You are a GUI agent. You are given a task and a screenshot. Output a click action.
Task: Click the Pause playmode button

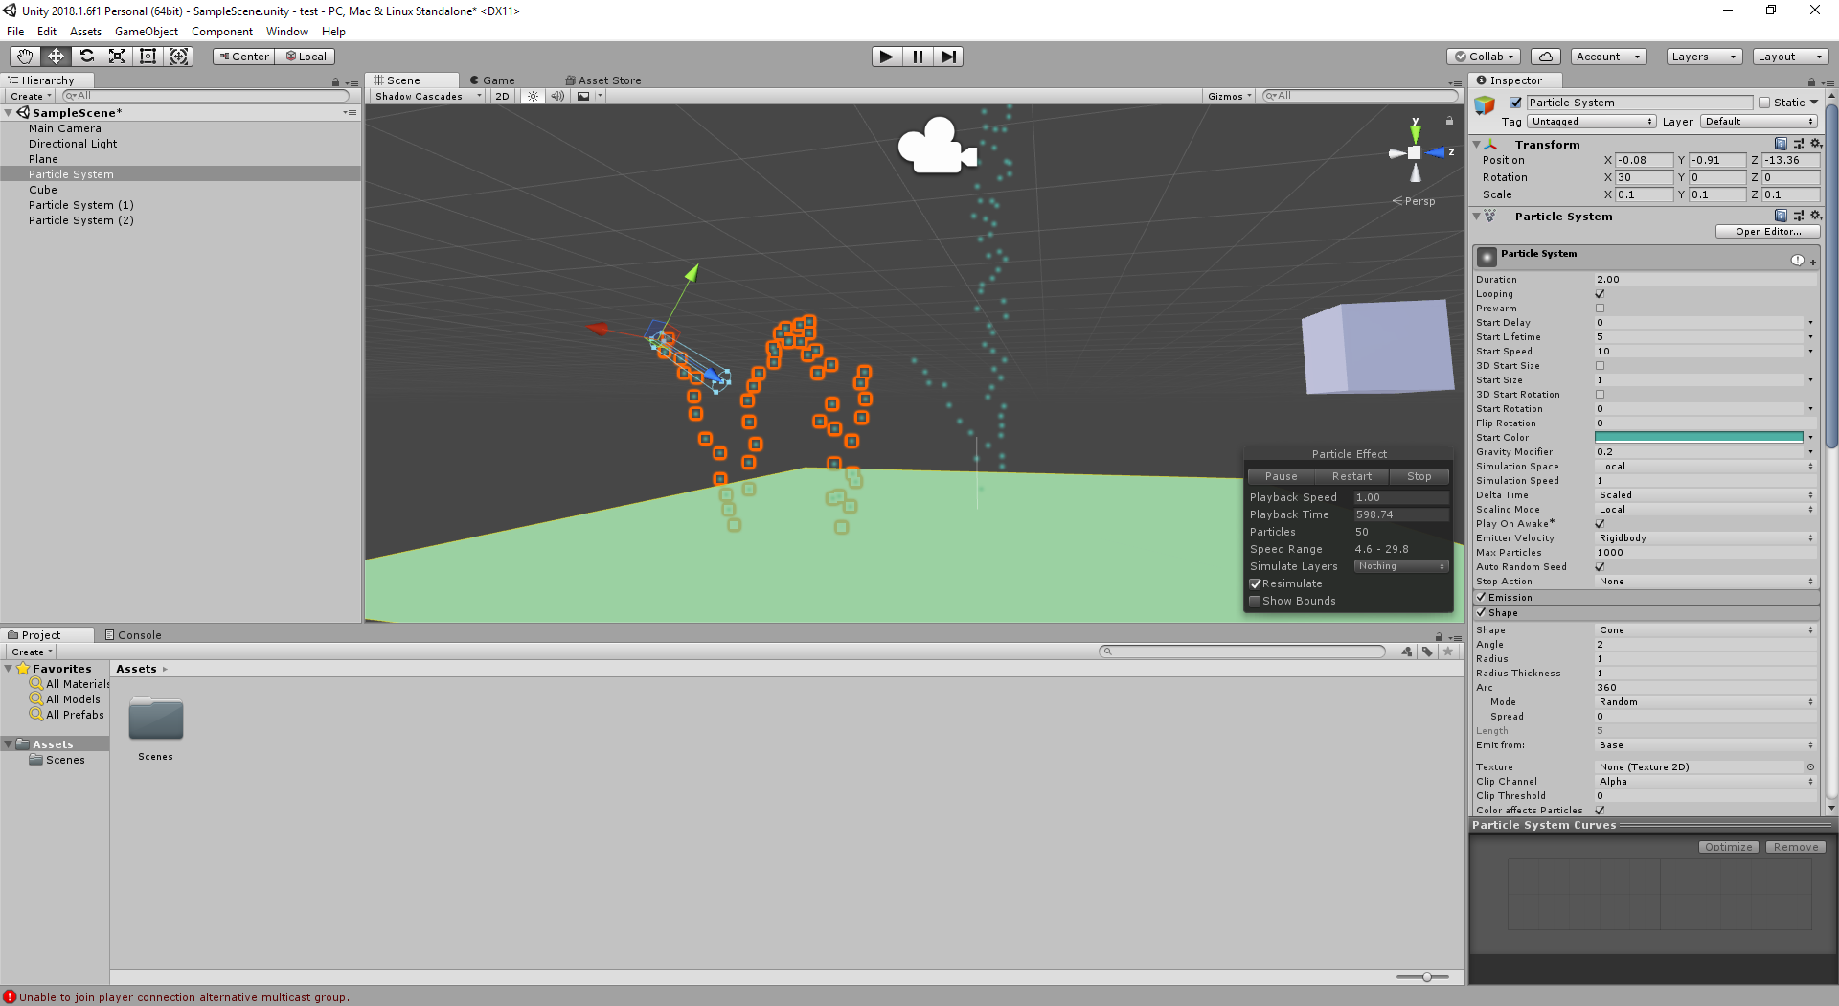click(918, 57)
